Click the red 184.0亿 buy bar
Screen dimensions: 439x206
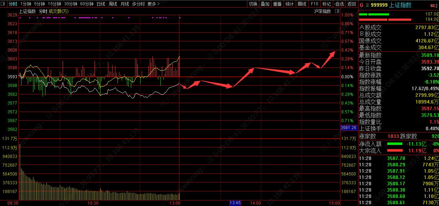[385, 20]
